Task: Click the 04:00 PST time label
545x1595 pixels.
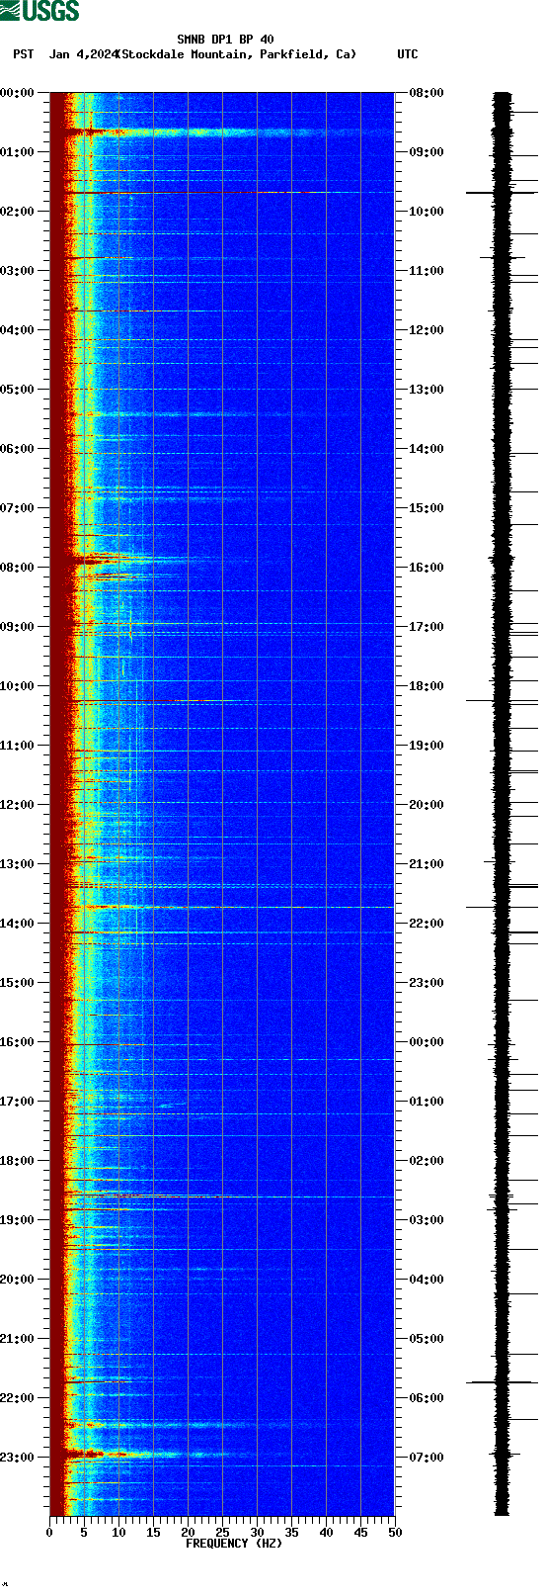Action: 17,330
